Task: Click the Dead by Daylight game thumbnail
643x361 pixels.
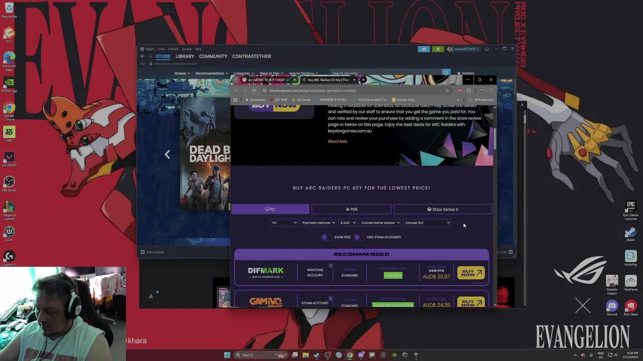Action: pos(206,154)
